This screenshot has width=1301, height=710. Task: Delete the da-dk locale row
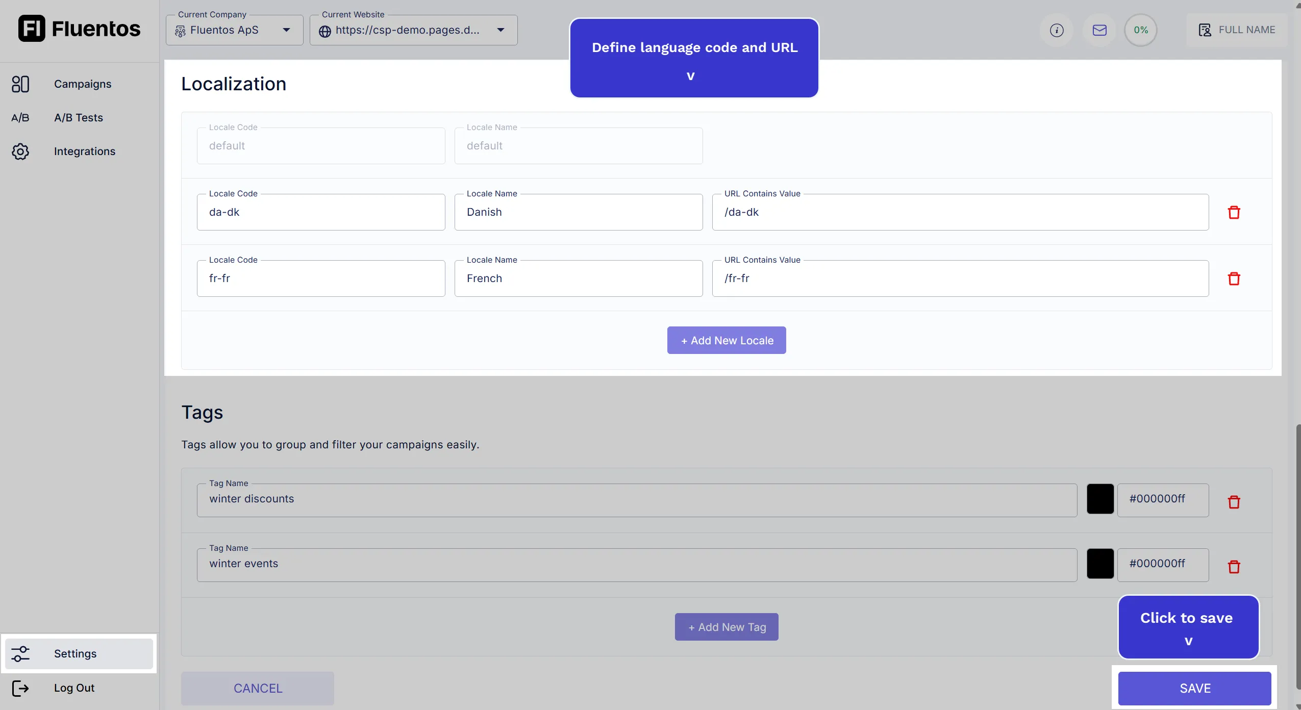click(x=1234, y=212)
